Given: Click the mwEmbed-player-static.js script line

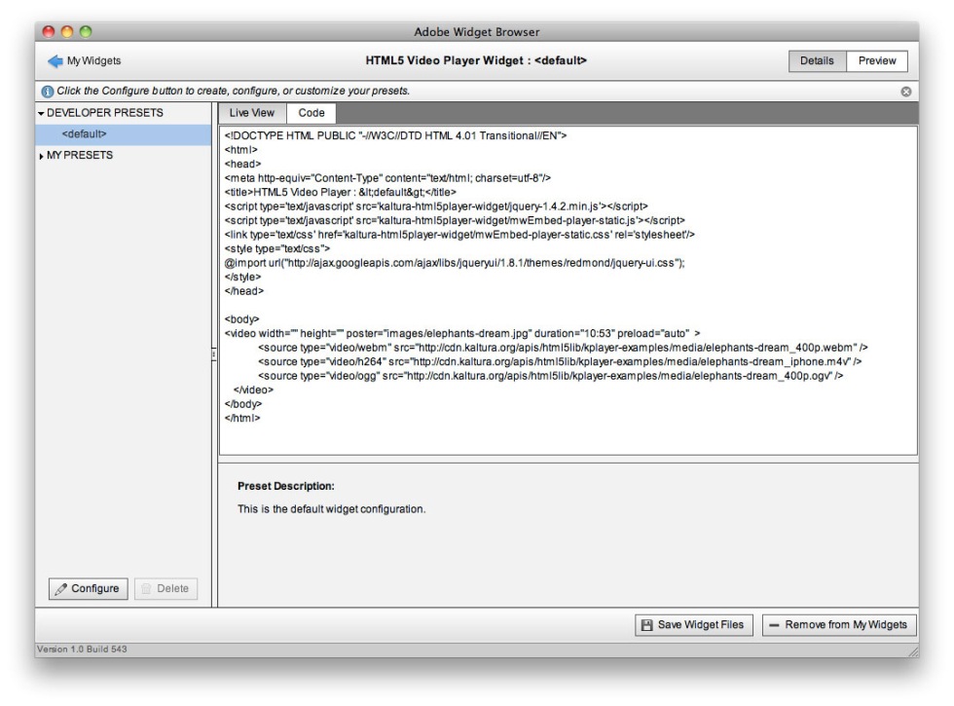Looking at the screenshot, I should [x=455, y=220].
